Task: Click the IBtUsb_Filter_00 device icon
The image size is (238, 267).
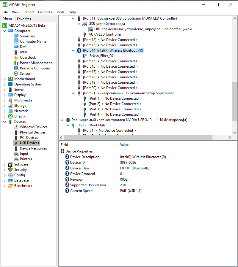Action: click(x=85, y=56)
